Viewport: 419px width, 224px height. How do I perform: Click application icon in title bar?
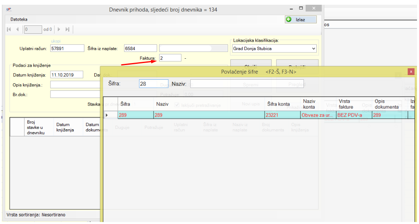click(x=9, y=9)
